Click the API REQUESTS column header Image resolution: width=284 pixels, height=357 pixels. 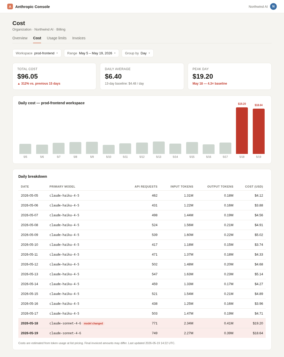coord(146,187)
